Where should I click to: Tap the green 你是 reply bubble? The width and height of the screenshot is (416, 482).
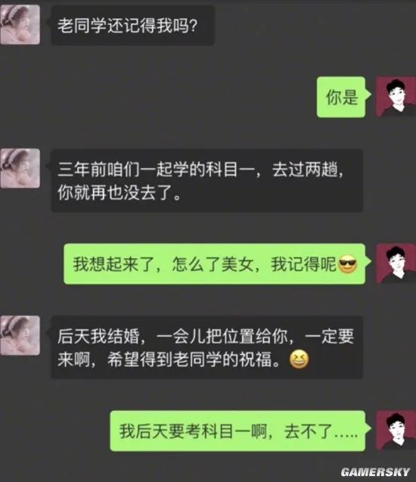coord(341,97)
